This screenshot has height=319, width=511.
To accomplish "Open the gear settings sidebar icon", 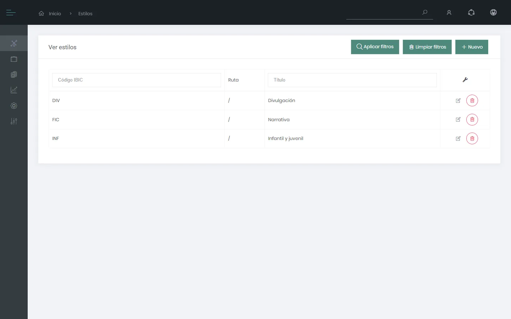I will [14, 106].
